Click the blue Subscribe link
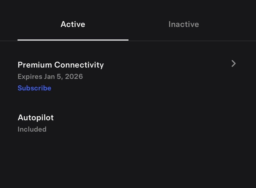Viewport: 256px width, 188px height. pyautogui.click(x=34, y=88)
